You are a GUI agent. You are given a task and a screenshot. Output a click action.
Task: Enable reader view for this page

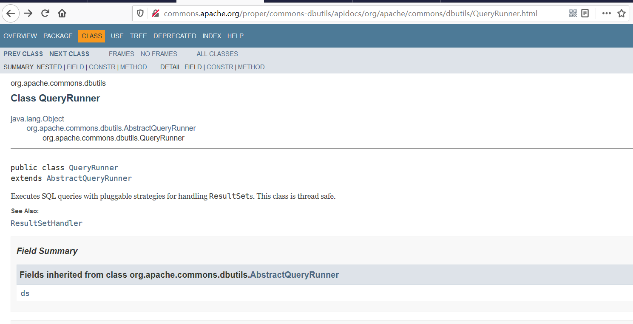point(585,13)
